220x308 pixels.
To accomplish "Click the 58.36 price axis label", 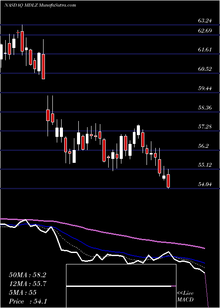I will pos(205,108).
